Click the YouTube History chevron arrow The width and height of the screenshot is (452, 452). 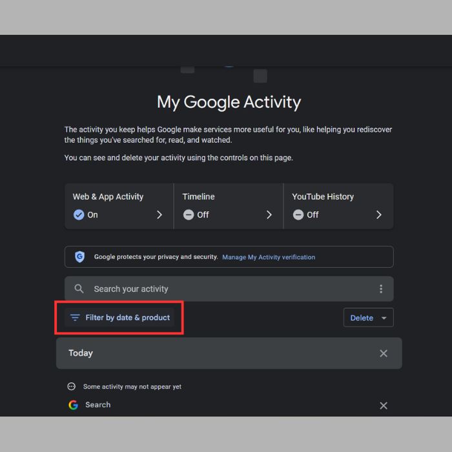(379, 215)
